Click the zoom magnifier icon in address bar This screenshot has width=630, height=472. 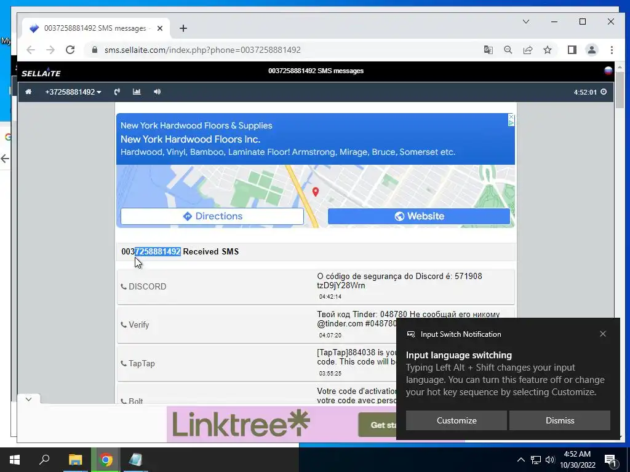tap(508, 50)
